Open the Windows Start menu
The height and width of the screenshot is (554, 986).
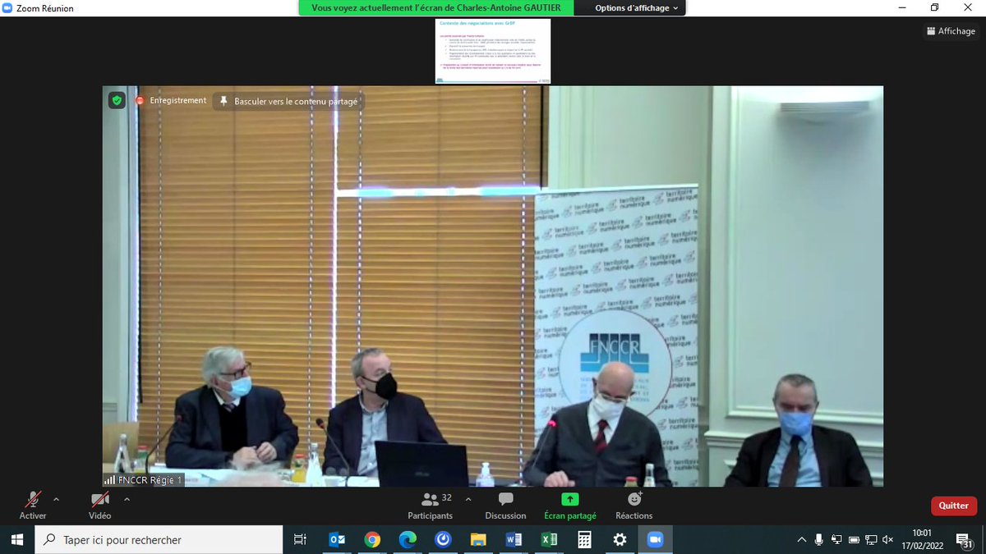click(x=16, y=539)
